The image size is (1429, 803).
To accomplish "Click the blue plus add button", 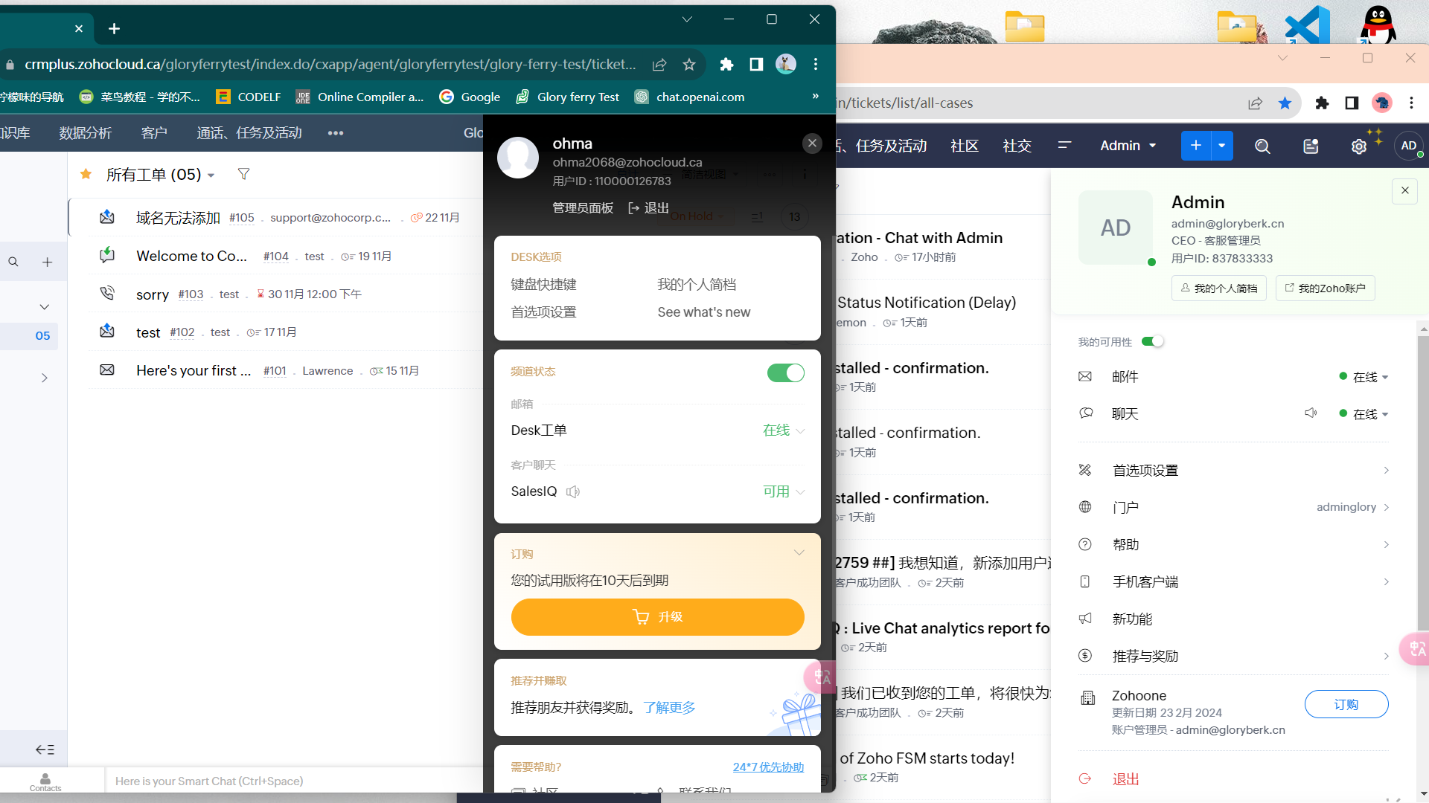I will pyautogui.click(x=1196, y=146).
